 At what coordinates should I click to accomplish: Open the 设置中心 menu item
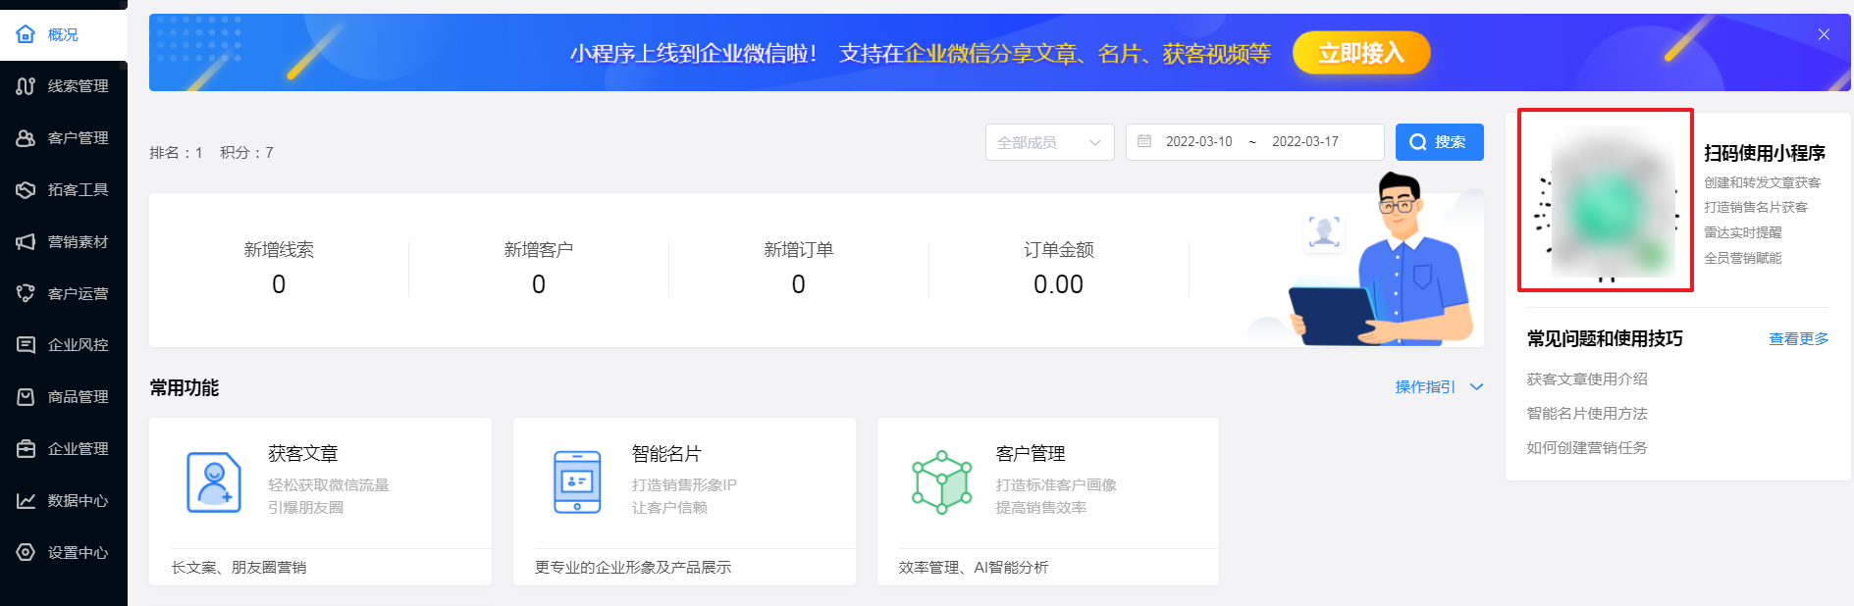pyautogui.click(x=64, y=552)
